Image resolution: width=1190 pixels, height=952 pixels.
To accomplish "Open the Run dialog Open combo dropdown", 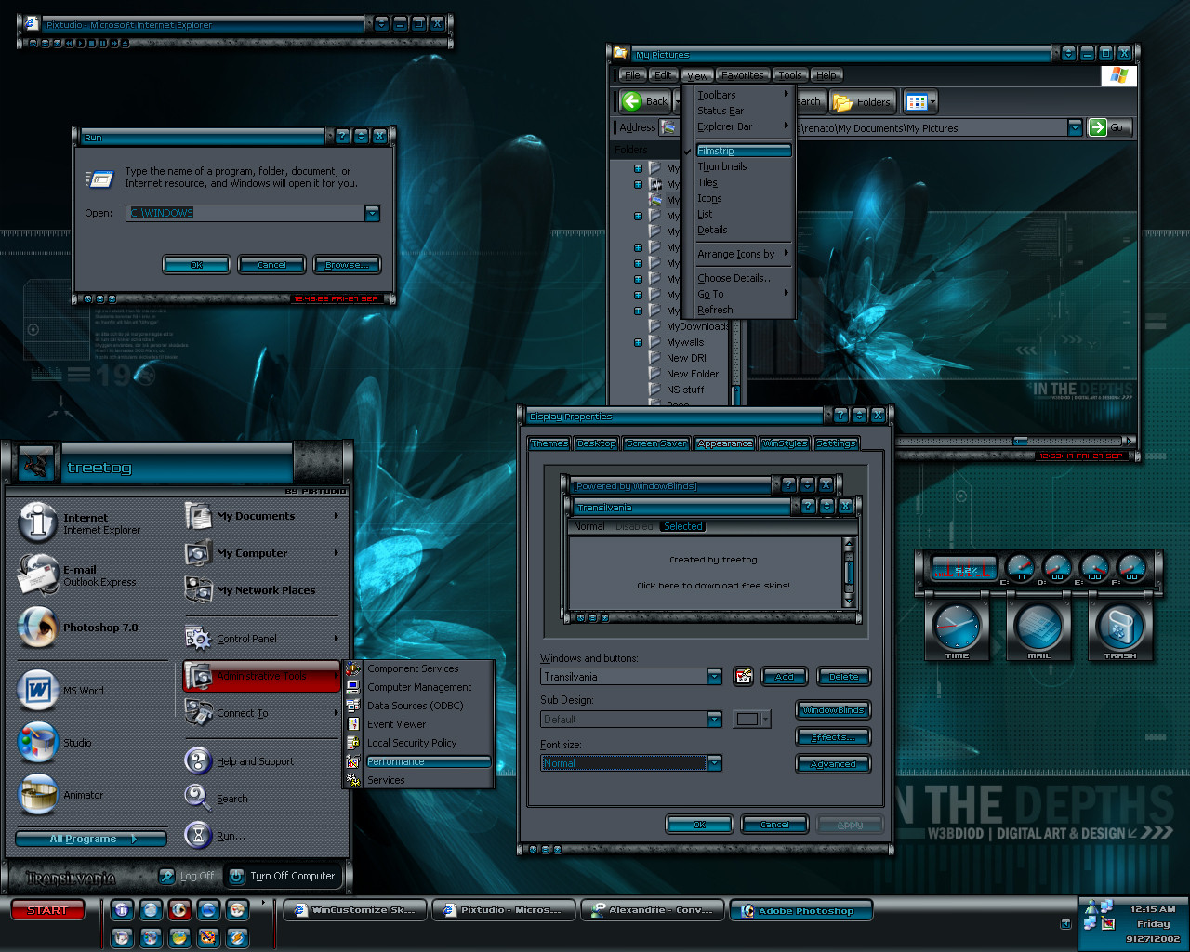I will click(x=373, y=214).
